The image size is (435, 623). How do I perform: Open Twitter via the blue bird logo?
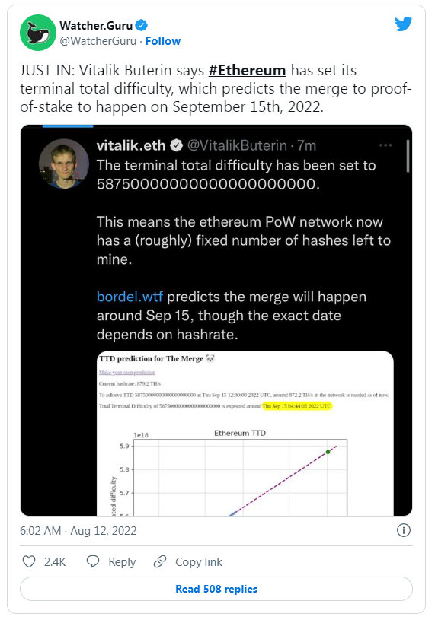pos(403,24)
